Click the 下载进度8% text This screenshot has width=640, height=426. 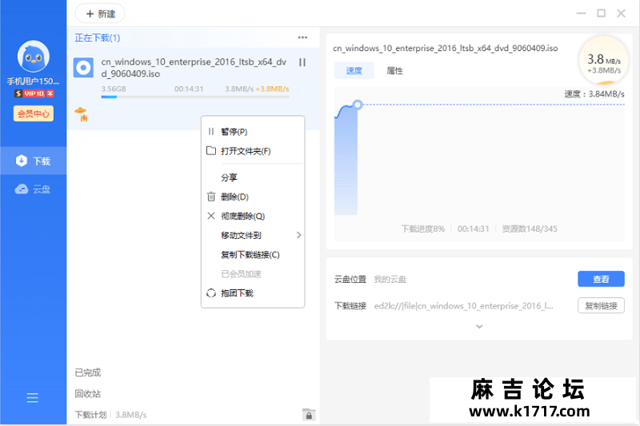point(423,229)
